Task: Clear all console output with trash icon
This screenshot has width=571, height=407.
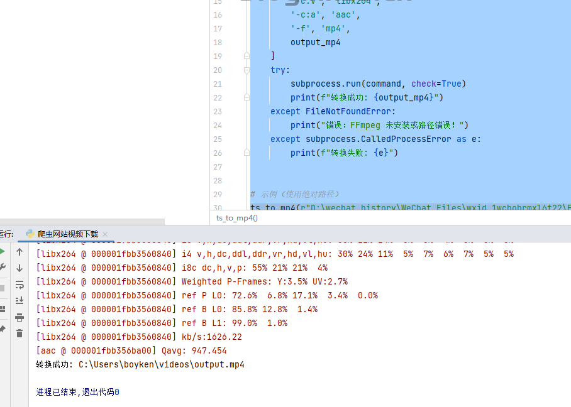Action: point(19,334)
